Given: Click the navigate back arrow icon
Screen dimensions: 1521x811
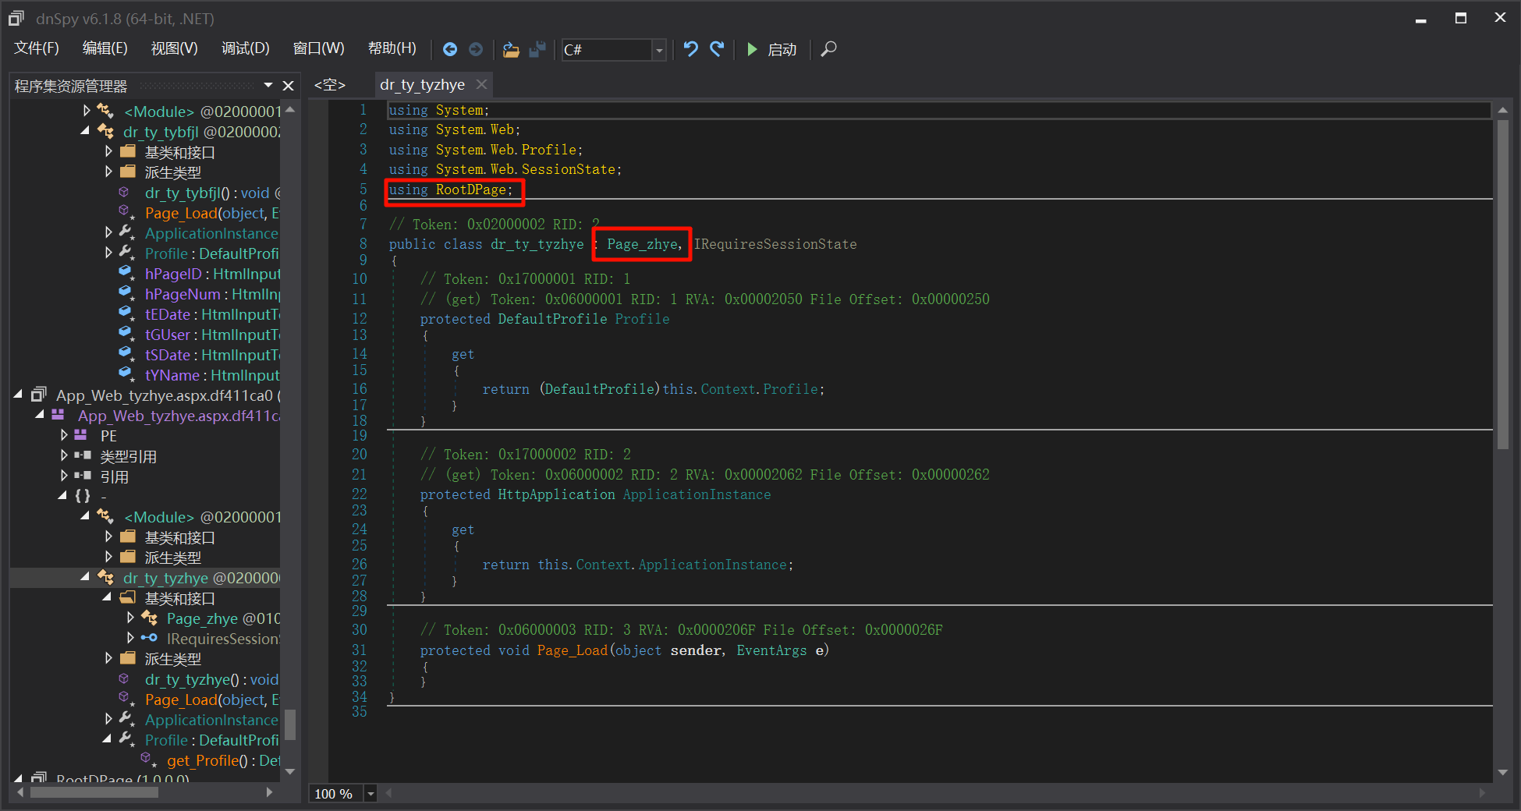Looking at the screenshot, I should coord(450,49).
